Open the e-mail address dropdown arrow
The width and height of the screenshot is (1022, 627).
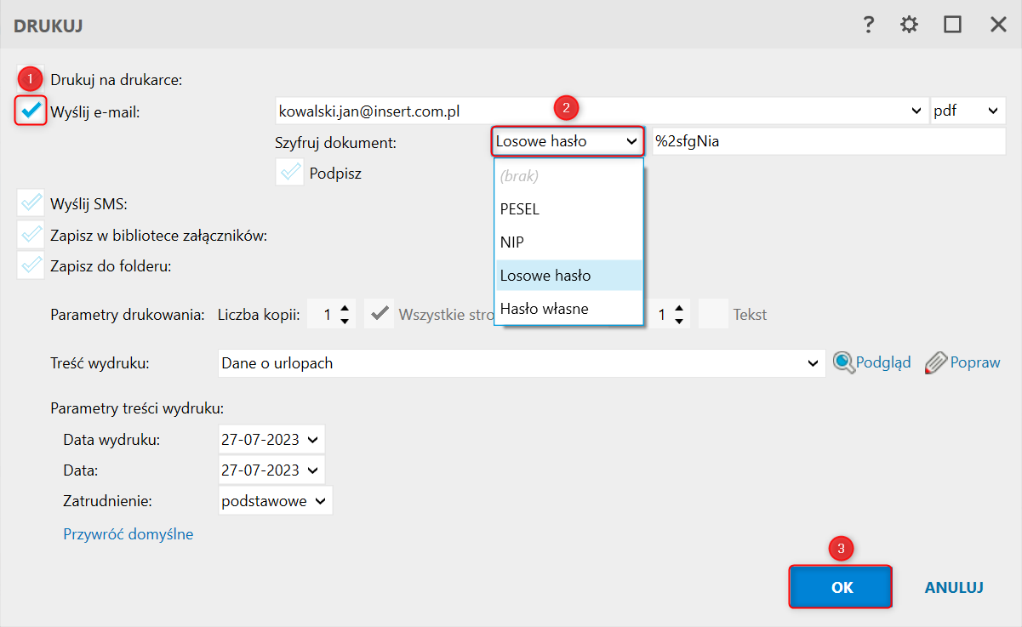point(916,111)
